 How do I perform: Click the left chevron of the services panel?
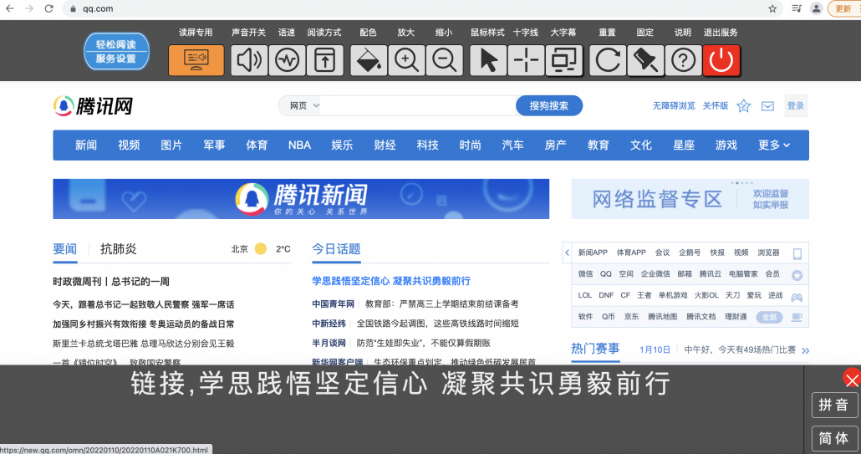(x=568, y=253)
